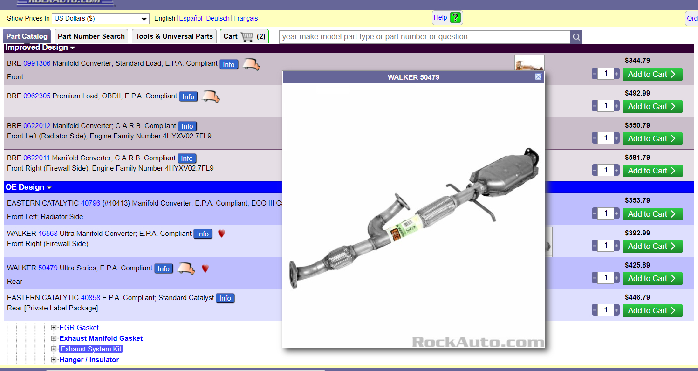Open the currency dropdown showing US Dollars

(x=101, y=19)
